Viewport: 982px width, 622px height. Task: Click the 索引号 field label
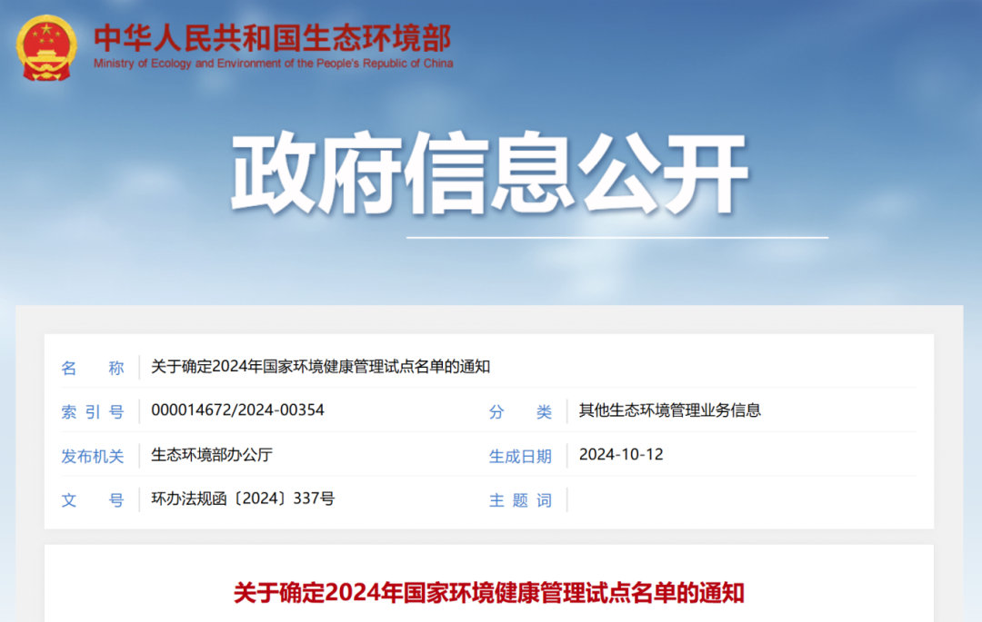tap(92, 411)
